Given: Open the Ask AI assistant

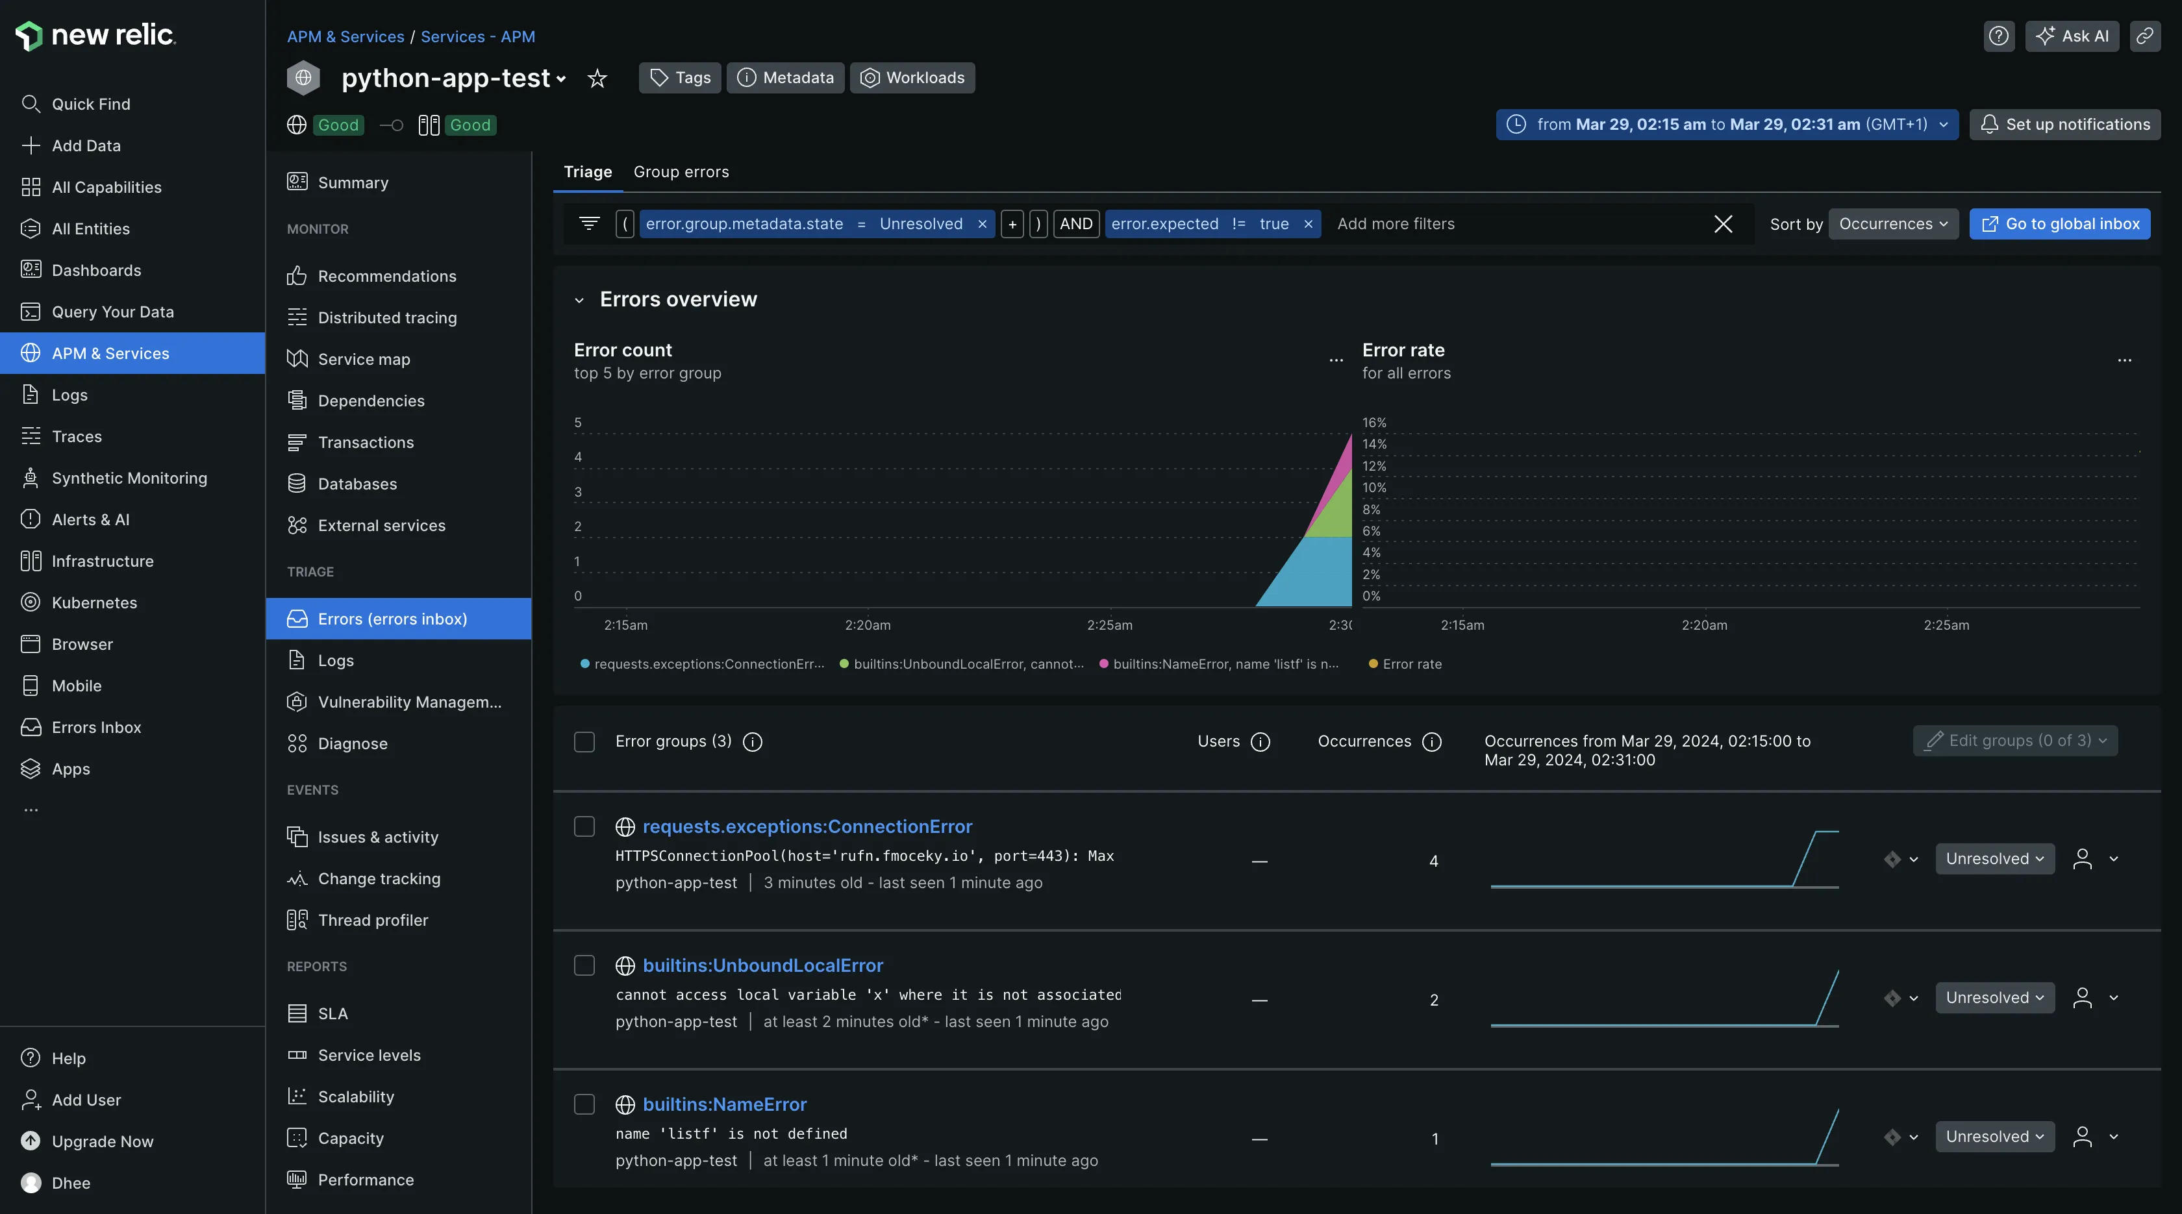Looking at the screenshot, I should (2072, 36).
